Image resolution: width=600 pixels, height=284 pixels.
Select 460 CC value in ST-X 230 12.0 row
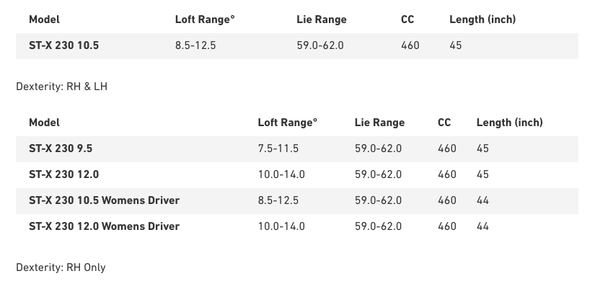(x=447, y=174)
